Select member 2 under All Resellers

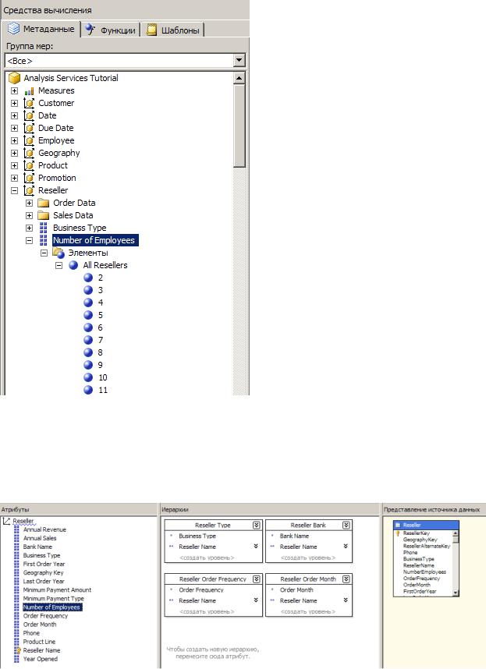point(101,278)
